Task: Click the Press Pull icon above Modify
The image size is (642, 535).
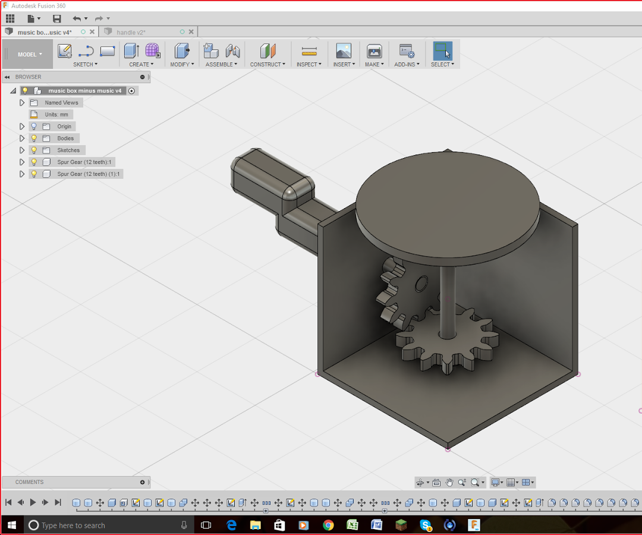Action: point(181,51)
